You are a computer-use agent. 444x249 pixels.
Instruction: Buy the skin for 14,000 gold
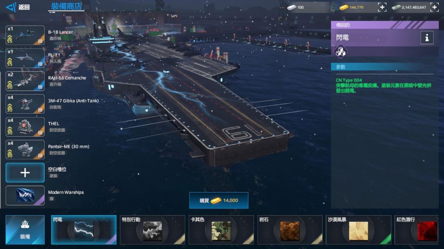pyautogui.click(x=219, y=200)
